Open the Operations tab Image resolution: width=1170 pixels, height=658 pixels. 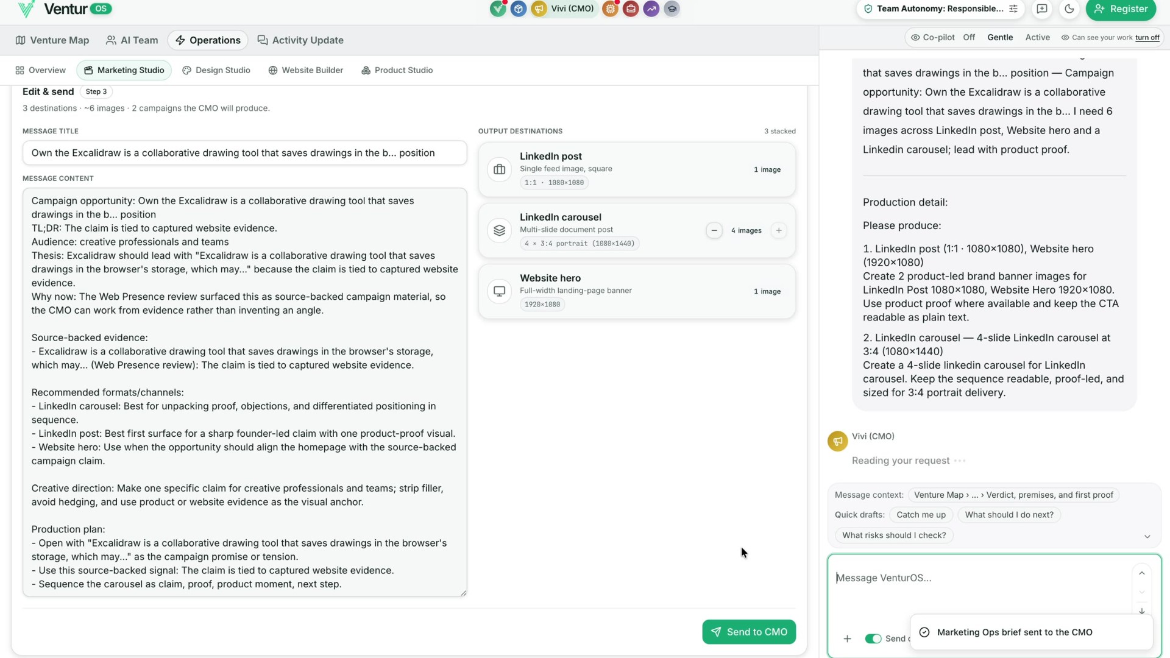(x=208, y=40)
